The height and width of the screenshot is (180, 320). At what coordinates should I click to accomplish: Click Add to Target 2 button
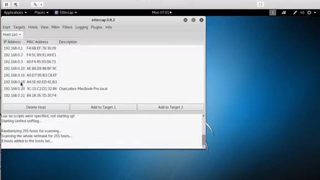(x=170, y=107)
